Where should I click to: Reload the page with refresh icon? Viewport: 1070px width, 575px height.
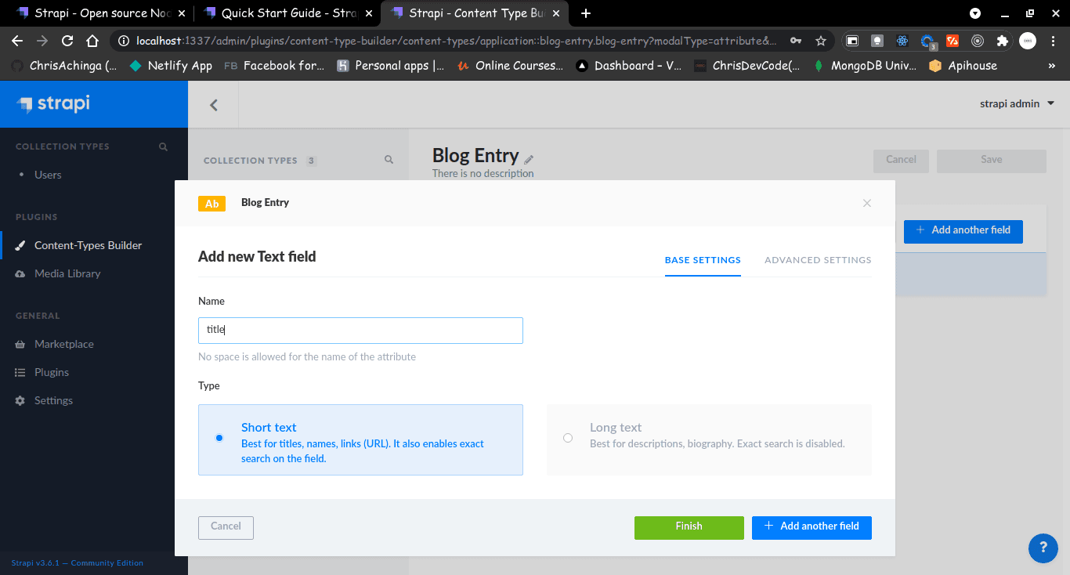[67, 41]
